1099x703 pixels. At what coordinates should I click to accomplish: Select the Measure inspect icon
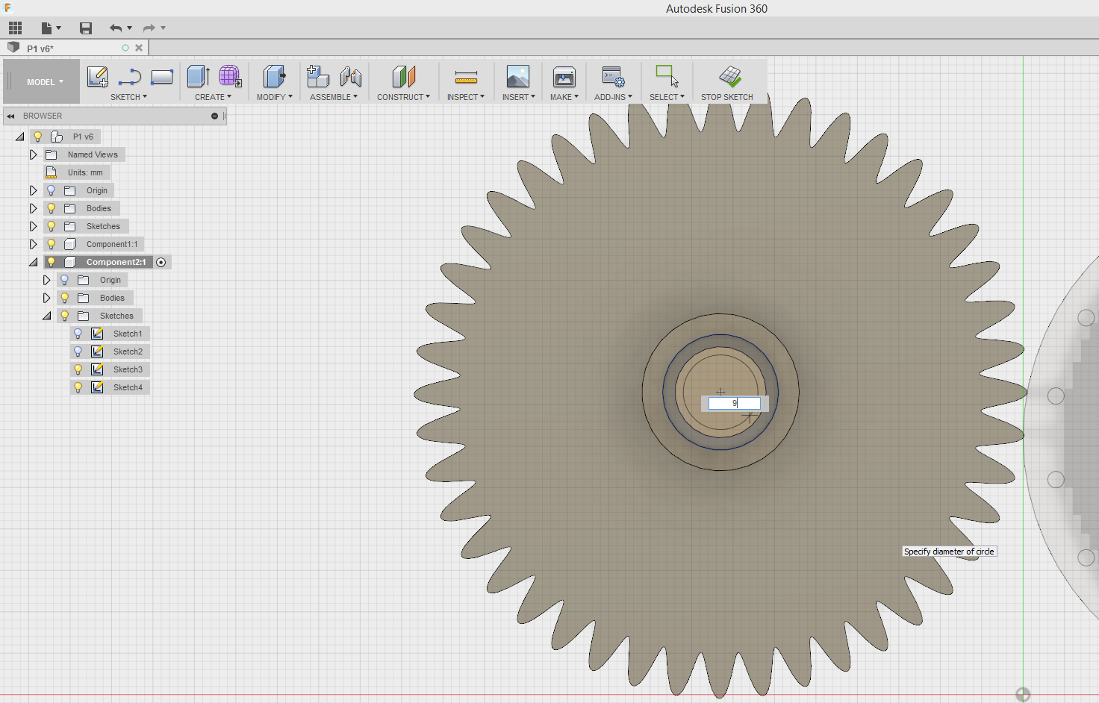click(466, 77)
